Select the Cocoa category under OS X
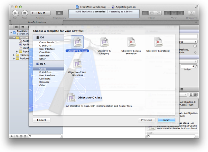 (x=48, y=69)
